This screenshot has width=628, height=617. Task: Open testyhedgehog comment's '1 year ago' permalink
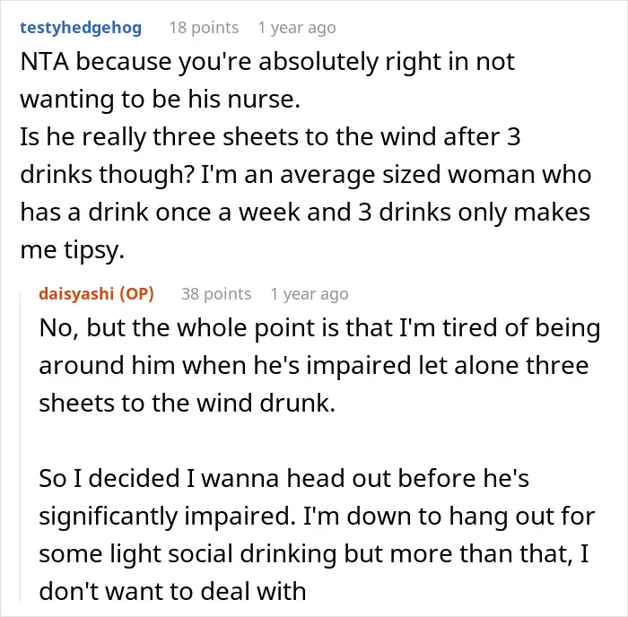pos(297,28)
